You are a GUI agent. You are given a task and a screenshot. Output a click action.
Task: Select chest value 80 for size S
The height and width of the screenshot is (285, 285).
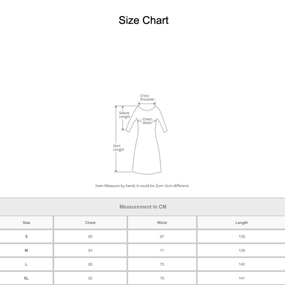point(90,237)
